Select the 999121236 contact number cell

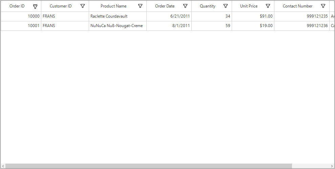[302, 26]
